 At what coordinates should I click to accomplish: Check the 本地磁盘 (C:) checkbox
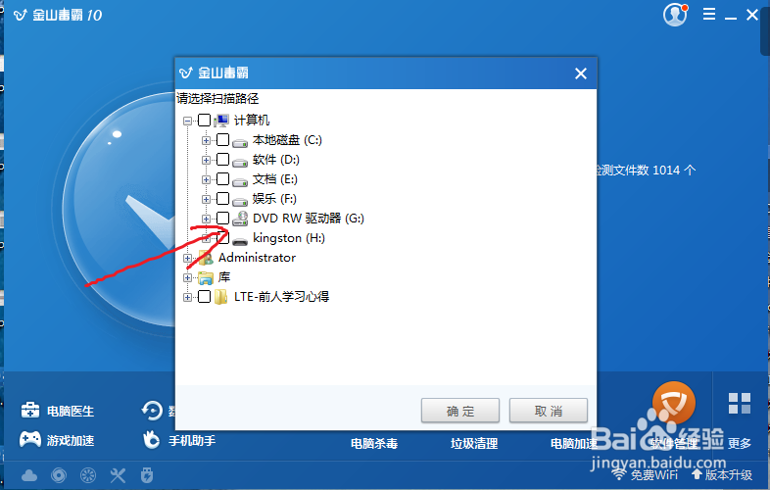tap(223, 139)
